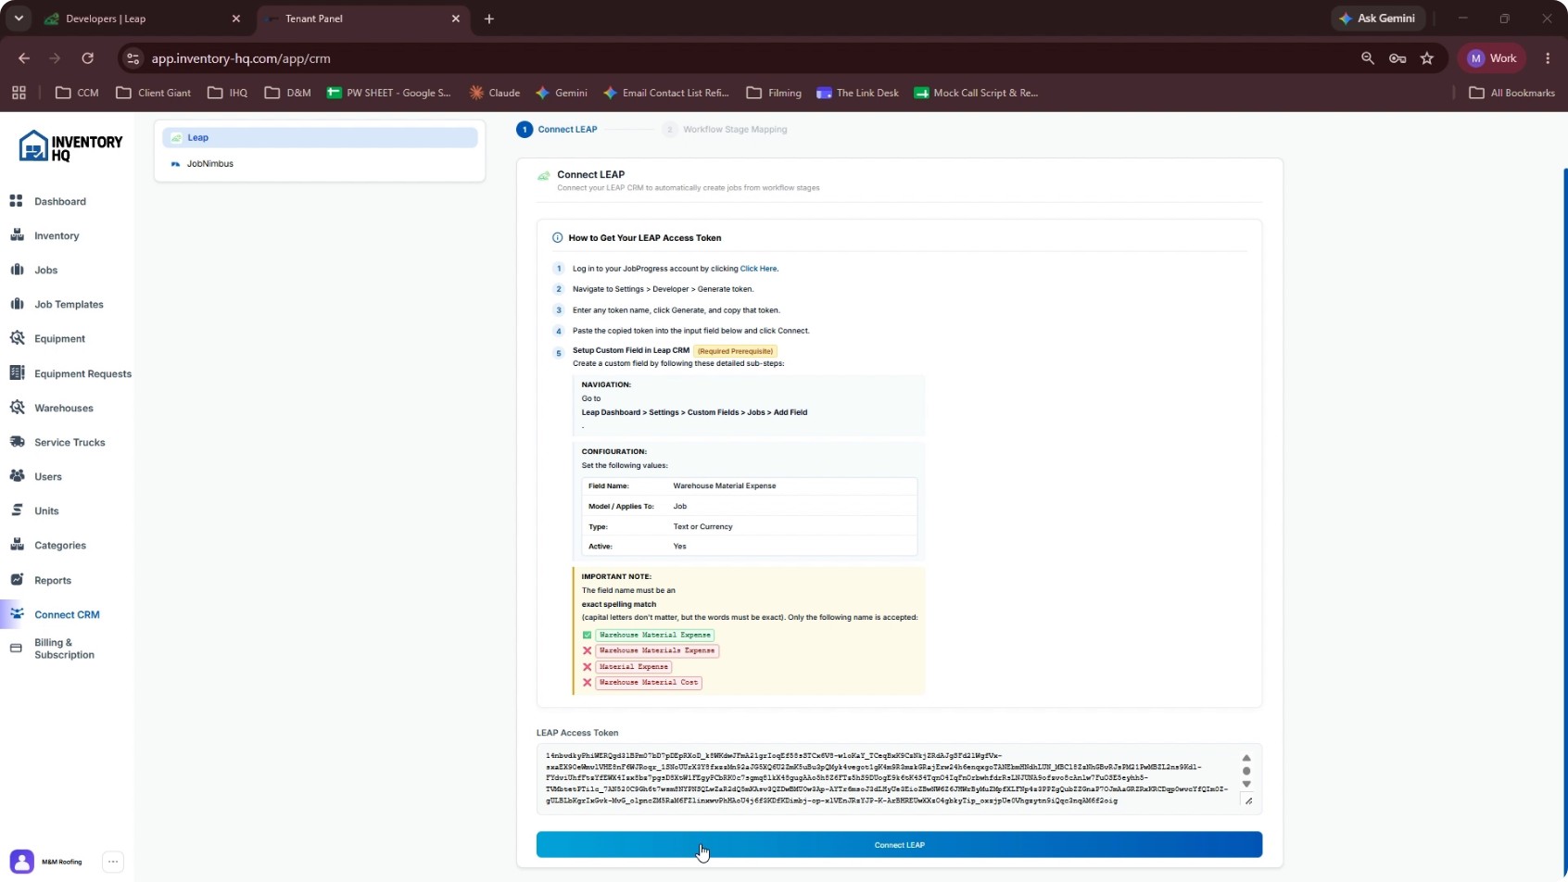The height and width of the screenshot is (882, 1568).
Task: Open the apps grid icon in bookmarks bar
Action: 19,93
